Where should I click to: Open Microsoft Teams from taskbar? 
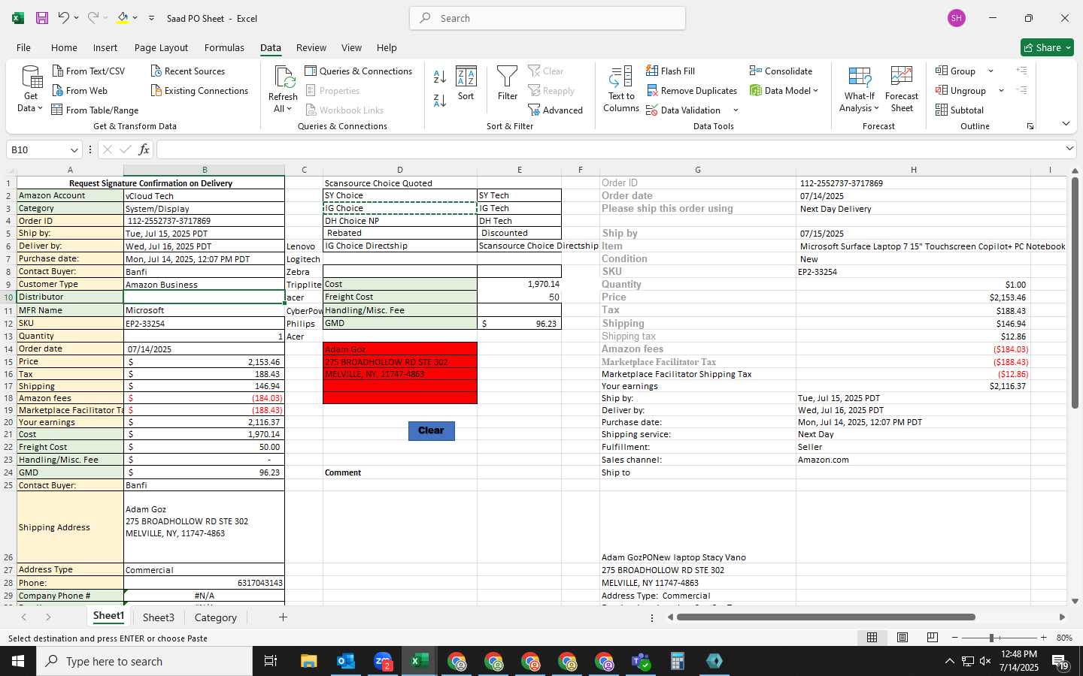(641, 661)
